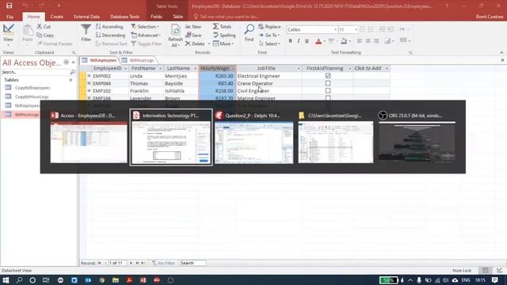This screenshot has width=507, height=285.
Task: Open Find binoculars icon
Action: point(249,29)
